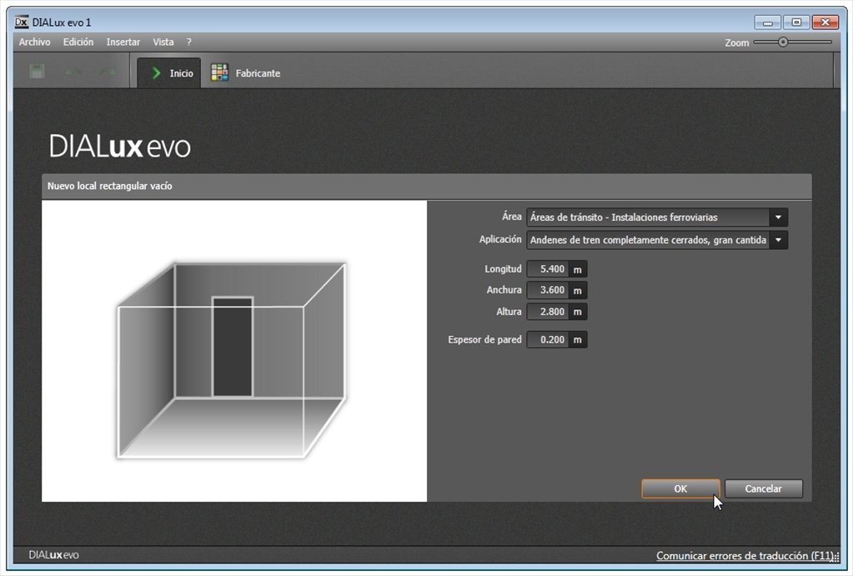Click the Longitud unit m box

[x=578, y=269]
